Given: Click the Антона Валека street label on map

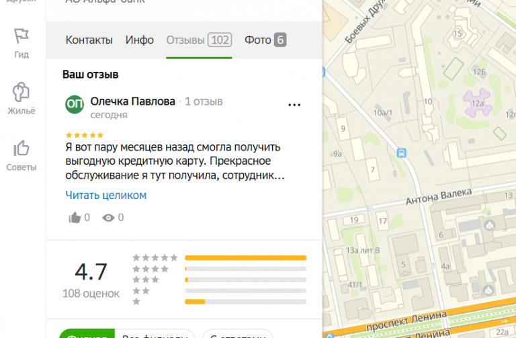Looking at the screenshot, I should [x=438, y=197].
